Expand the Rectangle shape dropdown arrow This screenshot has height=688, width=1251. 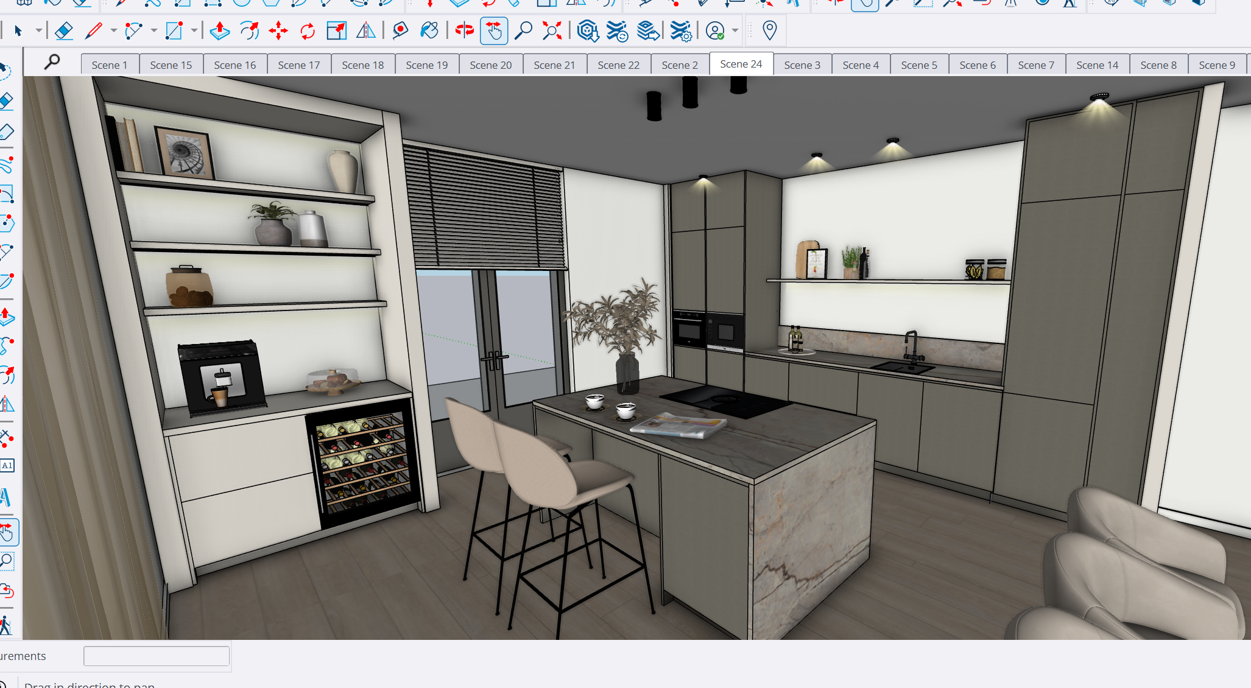[x=194, y=30]
